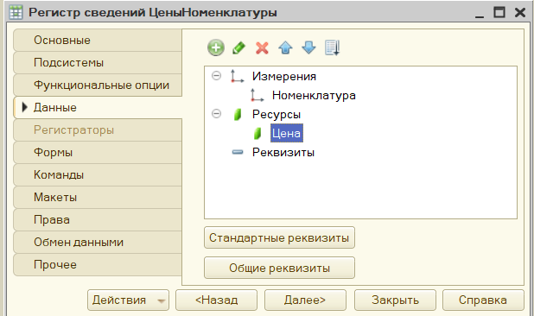Screen dimensions: 534x316
Task: Open the Подсистемы tab
Action: tap(98, 62)
